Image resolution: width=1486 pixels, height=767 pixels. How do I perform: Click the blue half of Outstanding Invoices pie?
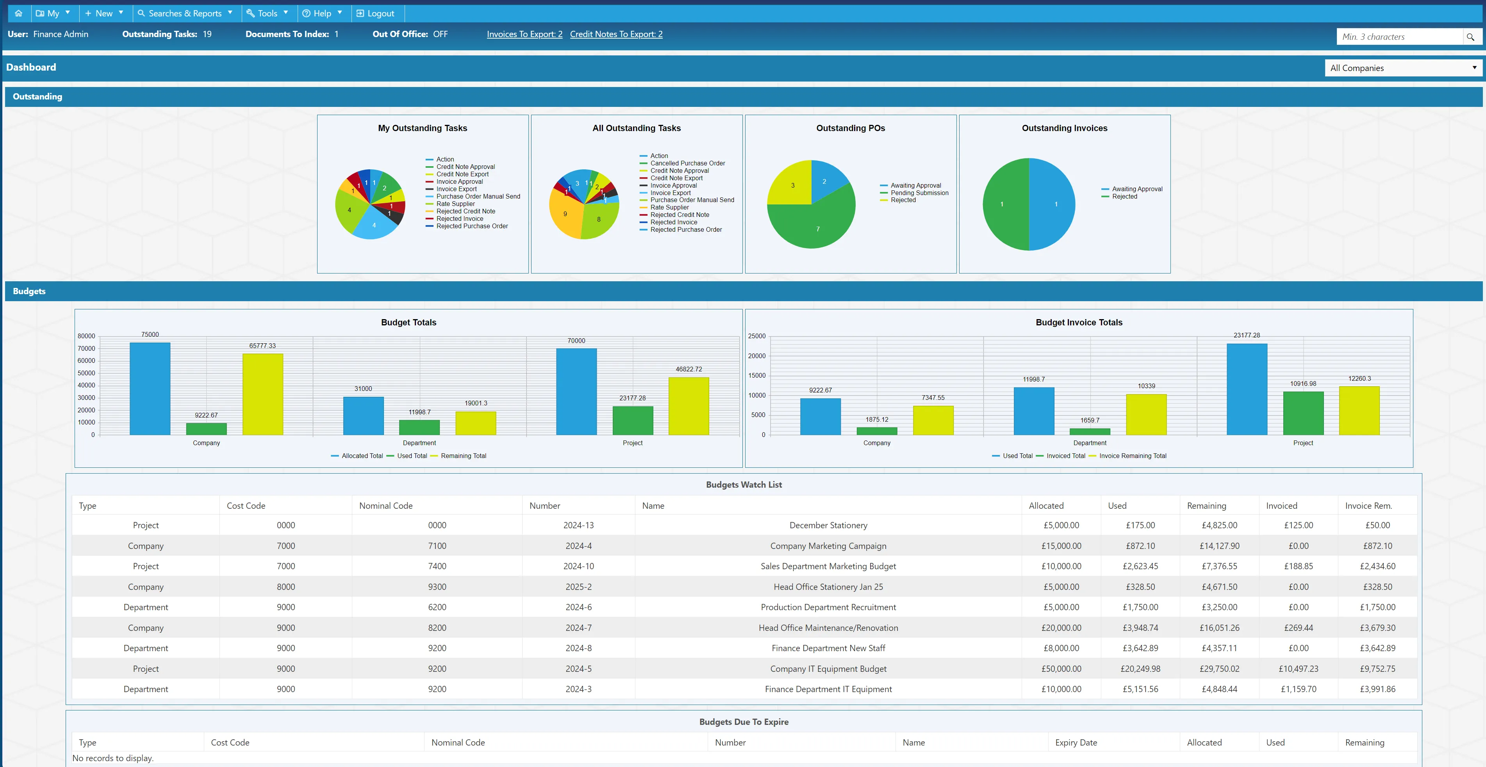(x=1052, y=204)
